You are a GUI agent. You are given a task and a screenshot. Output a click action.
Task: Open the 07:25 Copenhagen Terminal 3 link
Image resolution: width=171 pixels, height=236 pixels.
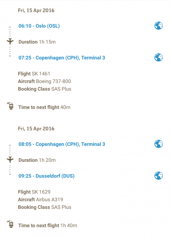coord(62,58)
